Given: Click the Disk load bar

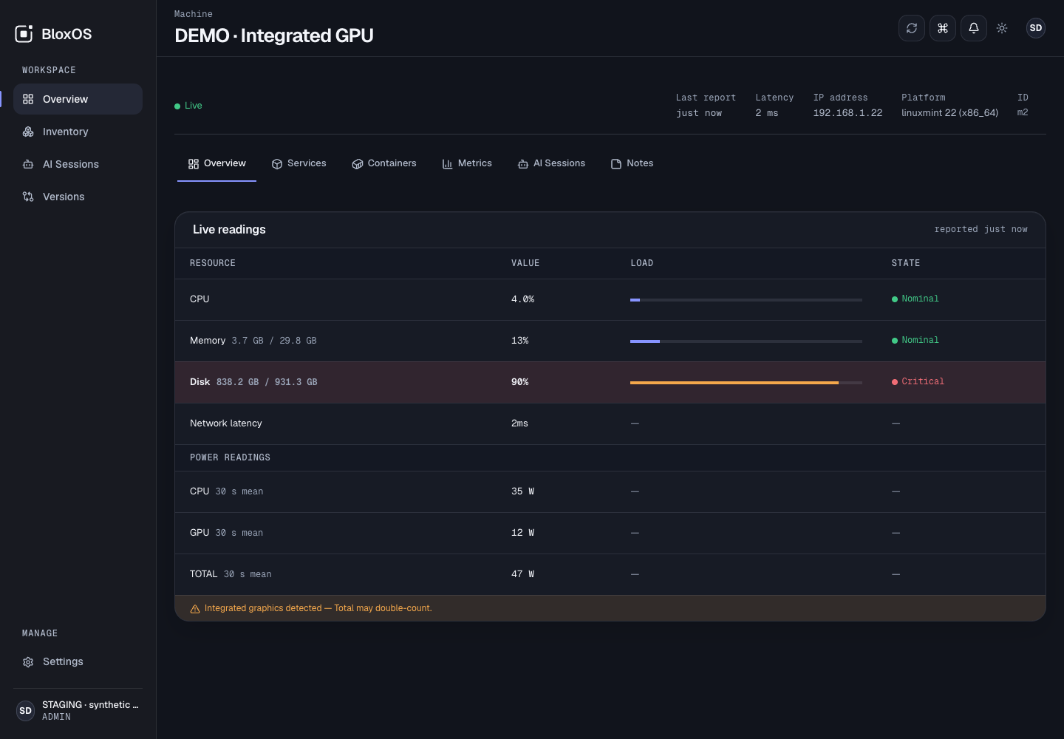Looking at the screenshot, I should pos(746,383).
